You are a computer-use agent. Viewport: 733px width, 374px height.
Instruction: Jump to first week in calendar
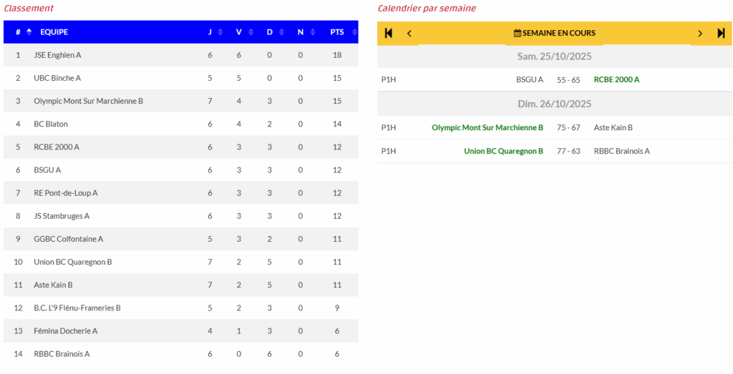point(389,33)
